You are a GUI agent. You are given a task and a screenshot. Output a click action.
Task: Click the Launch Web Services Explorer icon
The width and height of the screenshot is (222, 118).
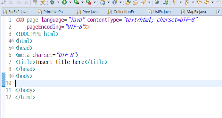tap(166, 2)
